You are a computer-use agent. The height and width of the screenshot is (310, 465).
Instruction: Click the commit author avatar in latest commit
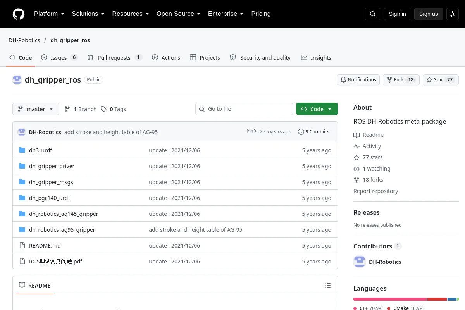pyautogui.click(x=22, y=132)
